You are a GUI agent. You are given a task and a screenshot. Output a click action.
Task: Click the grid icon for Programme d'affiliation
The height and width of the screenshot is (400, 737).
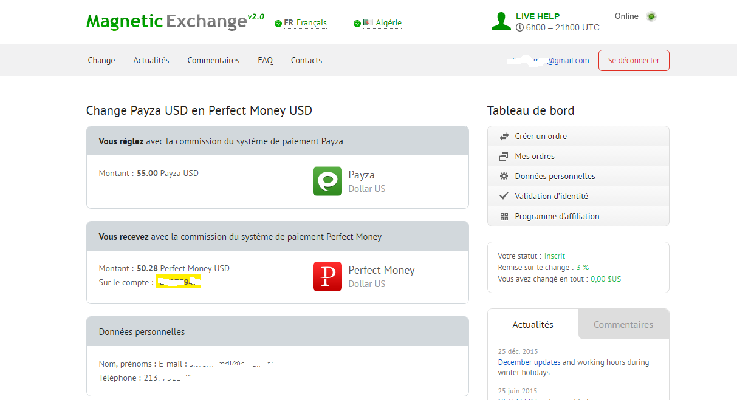[504, 216]
